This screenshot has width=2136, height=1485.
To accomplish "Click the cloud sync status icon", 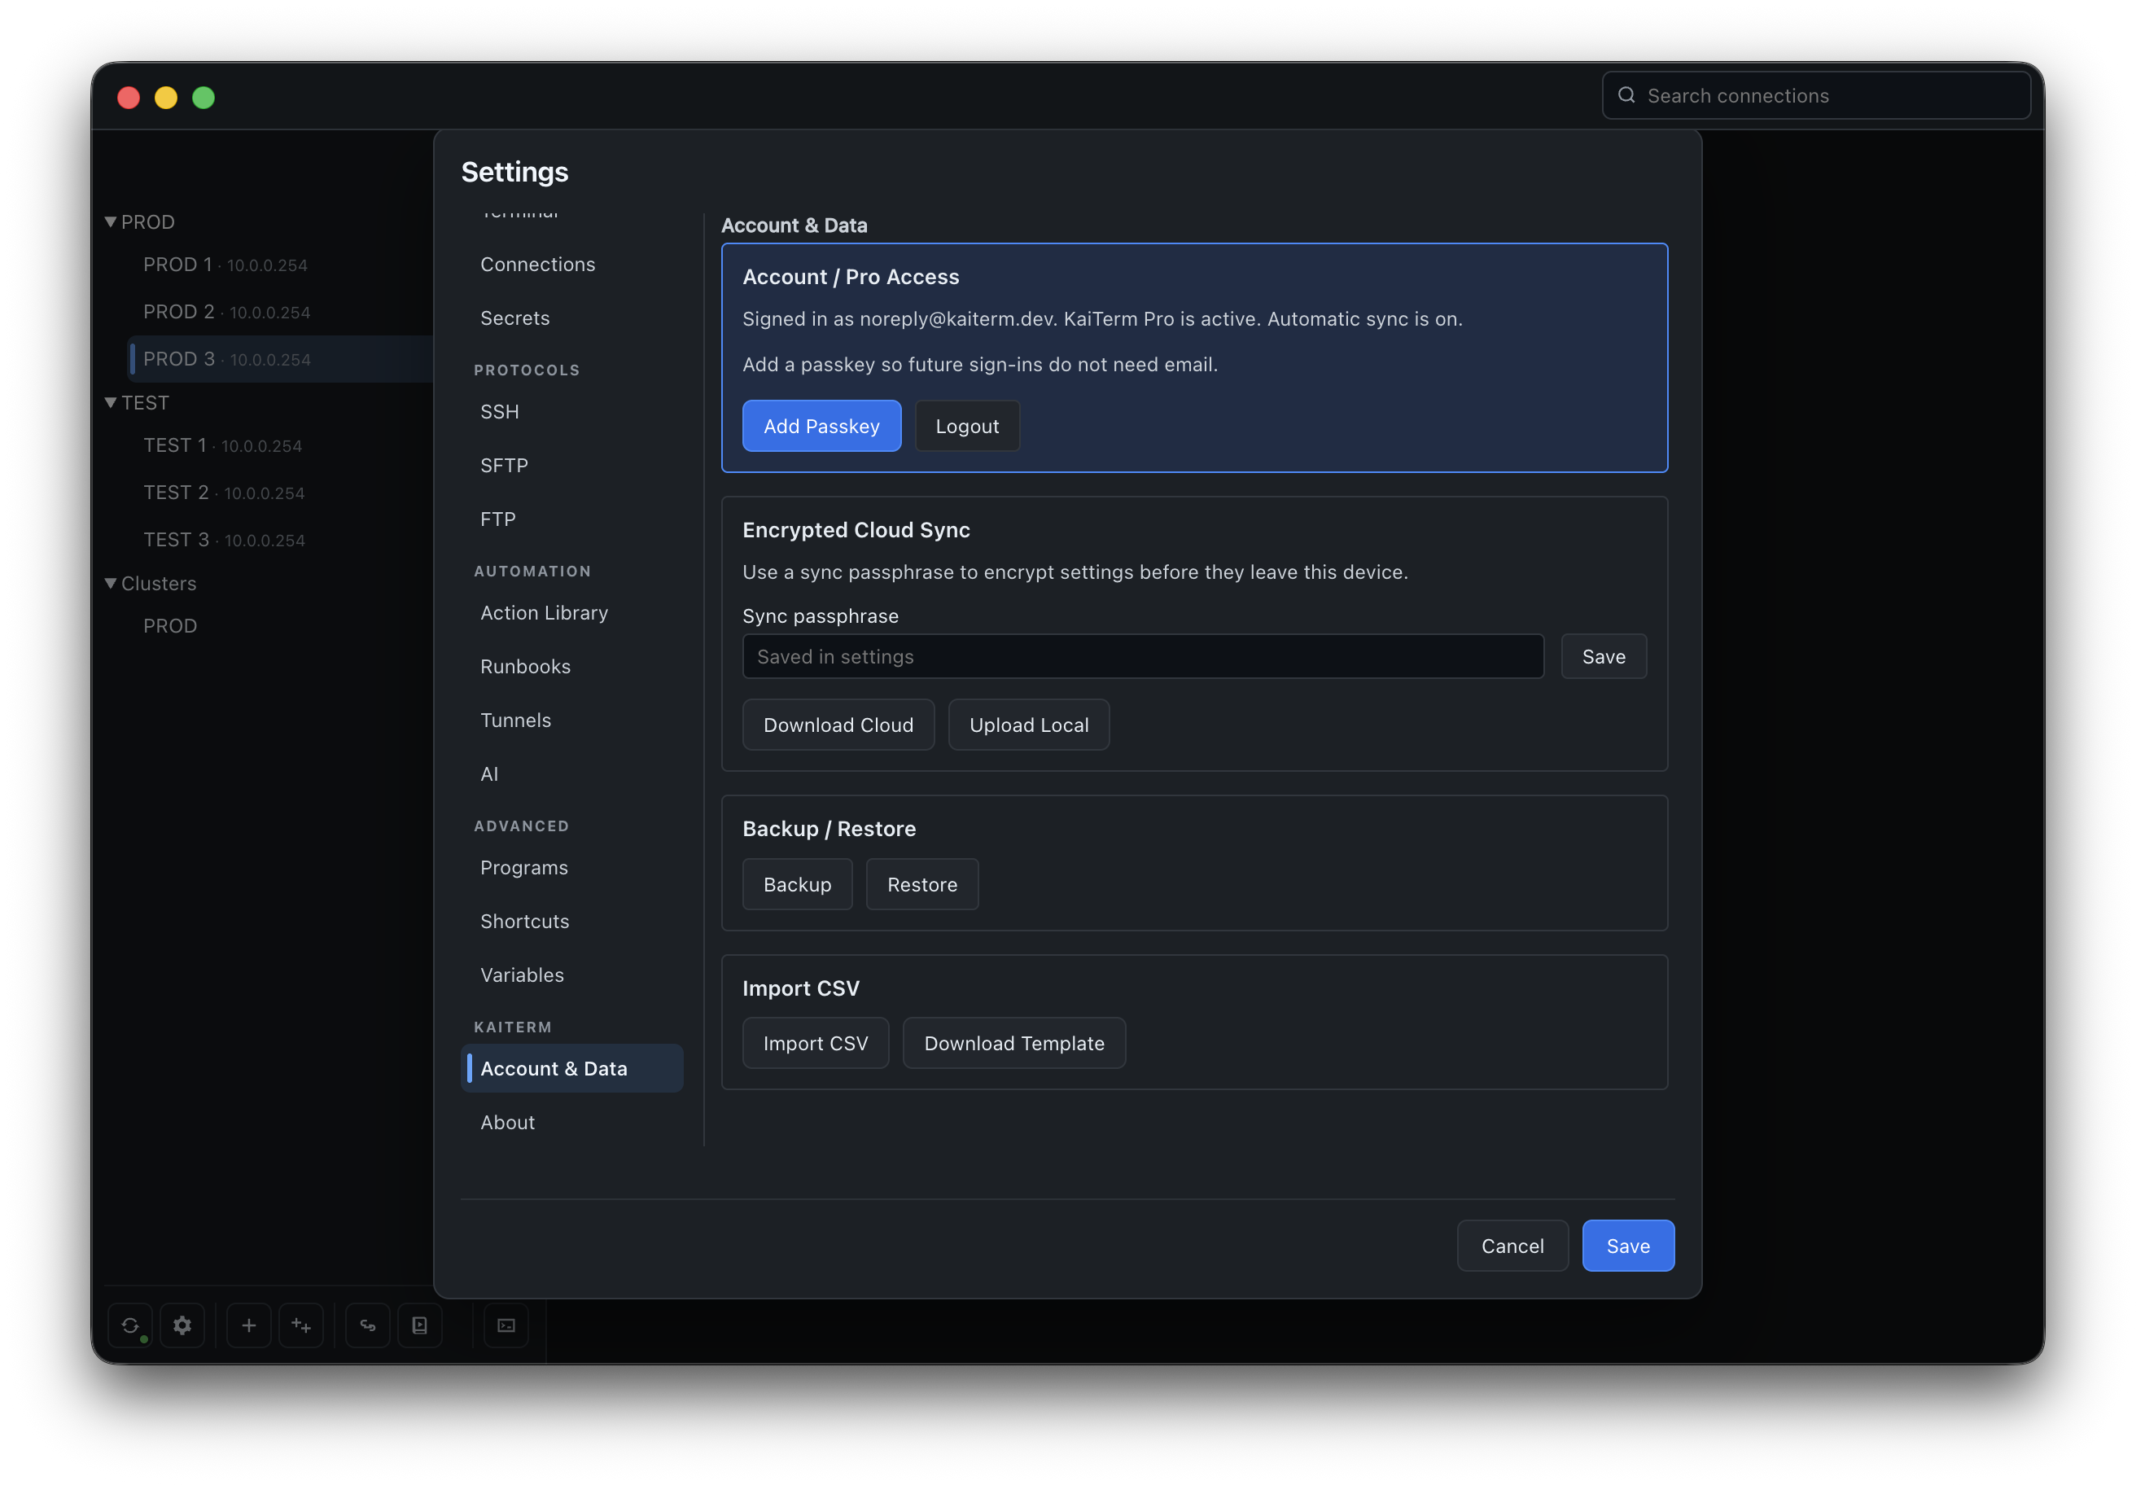I will (x=130, y=1325).
